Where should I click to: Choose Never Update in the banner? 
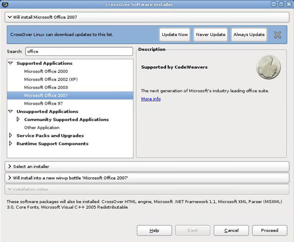(211, 34)
